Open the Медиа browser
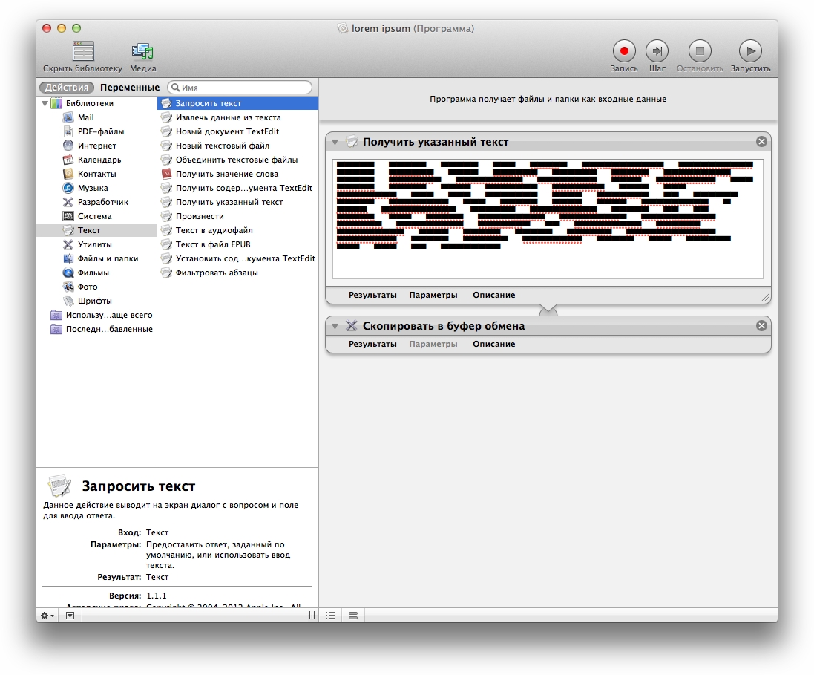The height and width of the screenshot is (675, 814). 142,56
